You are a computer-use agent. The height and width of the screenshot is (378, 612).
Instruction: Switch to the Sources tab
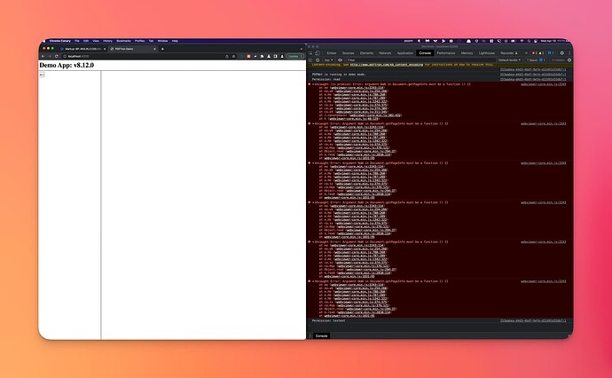(349, 53)
